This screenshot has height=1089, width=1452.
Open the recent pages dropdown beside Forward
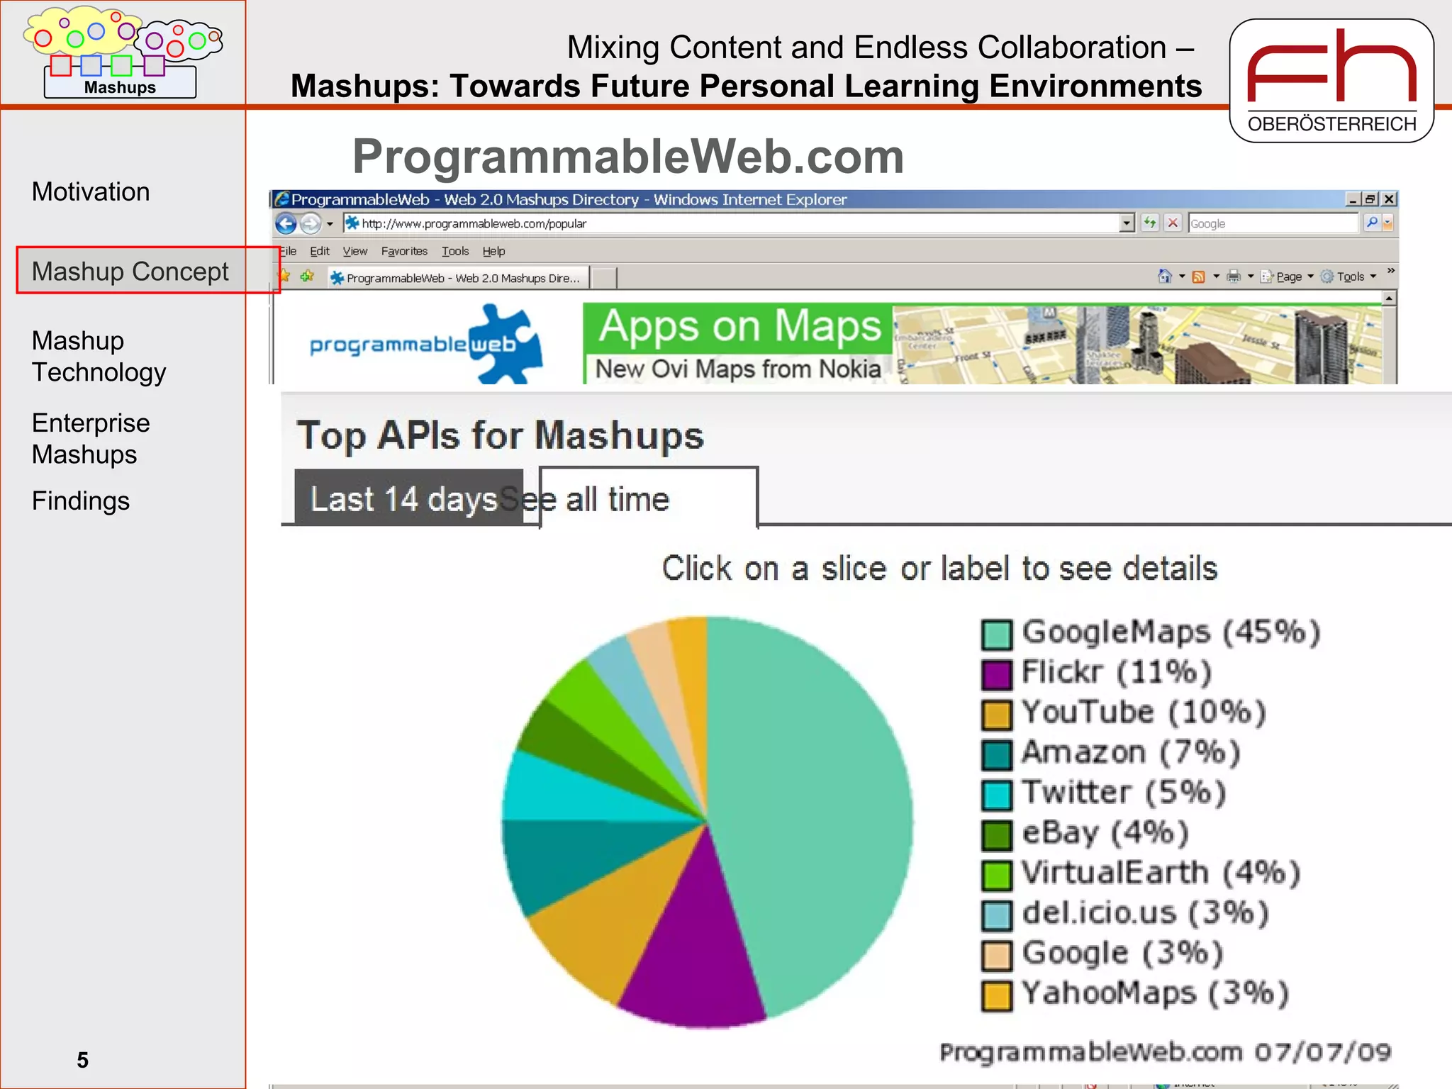(x=330, y=224)
